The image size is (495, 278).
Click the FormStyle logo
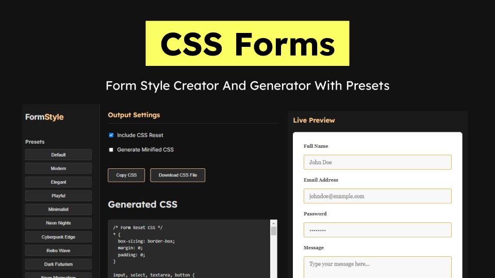coord(44,117)
